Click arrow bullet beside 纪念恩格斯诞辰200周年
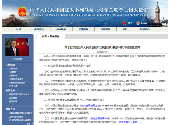169x125 pixels. (7, 120)
